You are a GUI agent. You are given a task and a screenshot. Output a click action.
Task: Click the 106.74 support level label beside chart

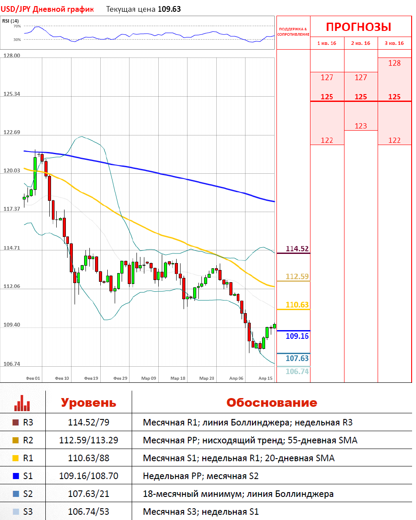[x=297, y=372]
